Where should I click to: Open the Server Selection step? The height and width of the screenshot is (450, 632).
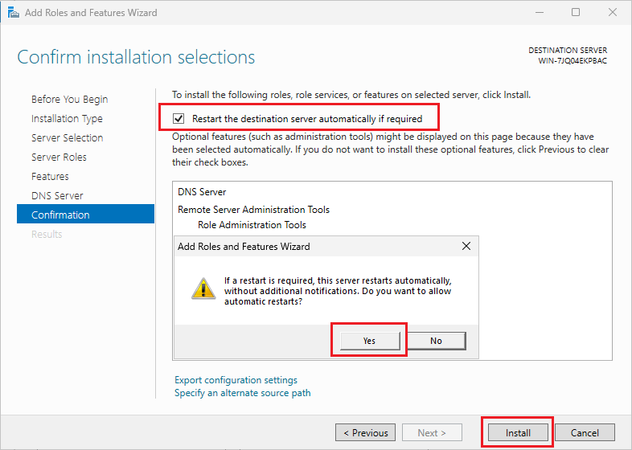(x=67, y=138)
